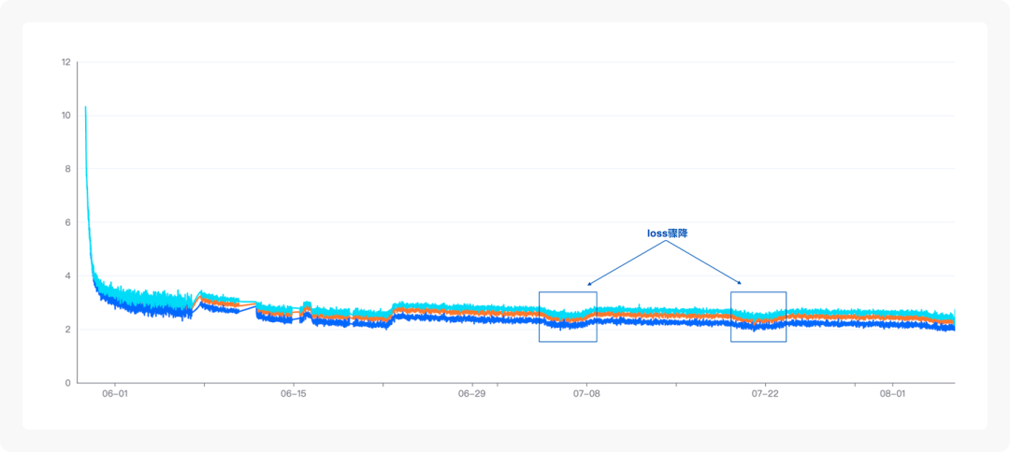Click the 07-22 x-axis date label

click(x=765, y=393)
